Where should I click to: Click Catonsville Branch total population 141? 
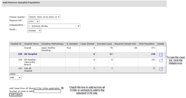[x=153, y=60]
